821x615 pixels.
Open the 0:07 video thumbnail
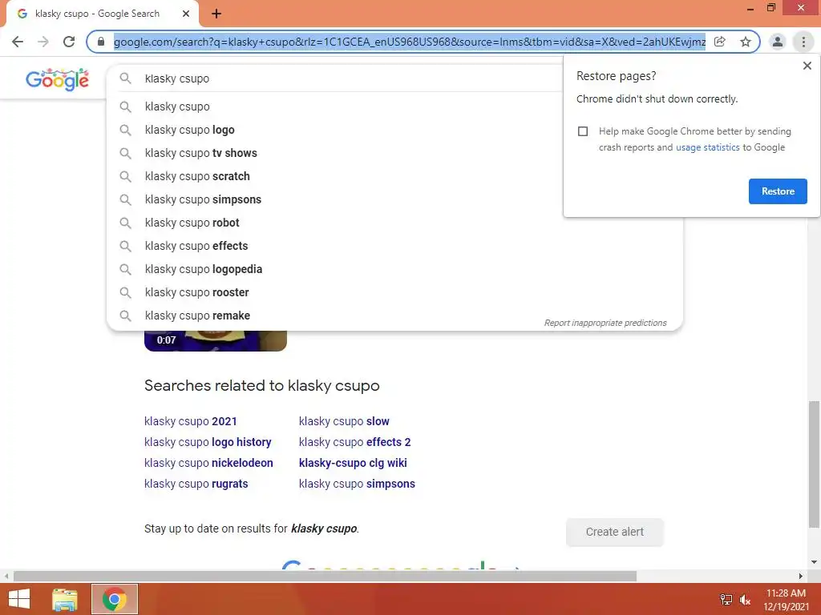pos(215,341)
